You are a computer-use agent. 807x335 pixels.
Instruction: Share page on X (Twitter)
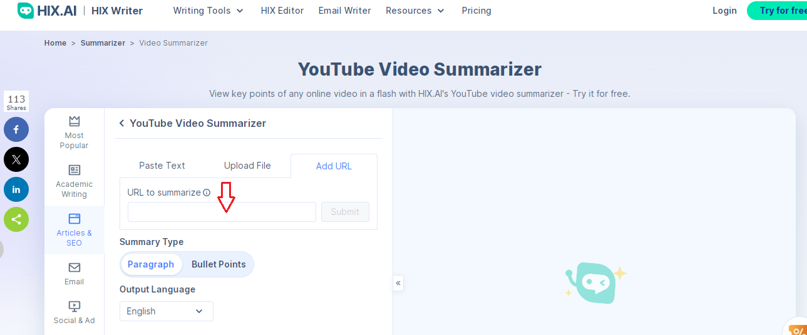click(x=16, y=159)
